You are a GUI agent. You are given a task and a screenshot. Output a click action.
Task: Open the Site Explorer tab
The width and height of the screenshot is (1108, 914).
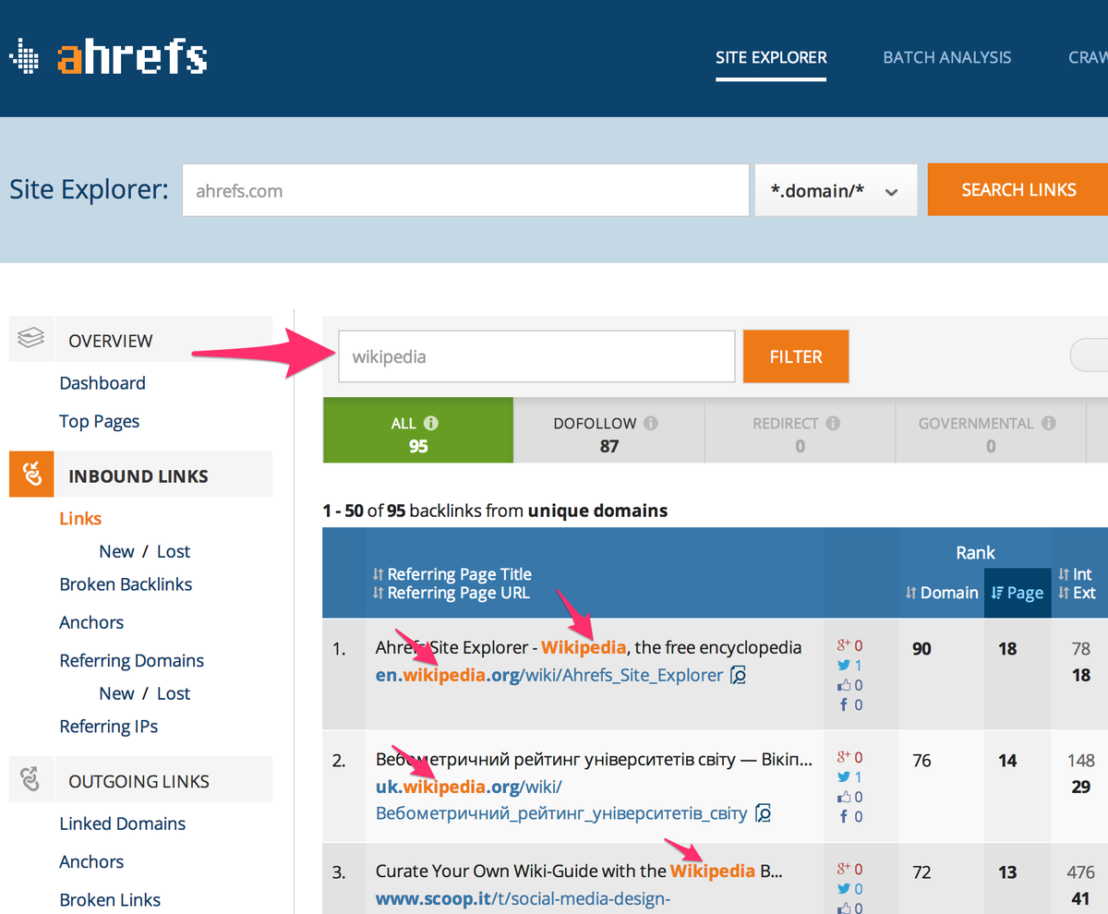click(x=771, y=57)
